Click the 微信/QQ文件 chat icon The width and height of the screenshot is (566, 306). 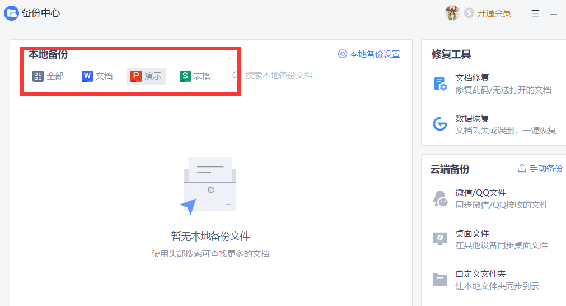click(x=440, y=199)
